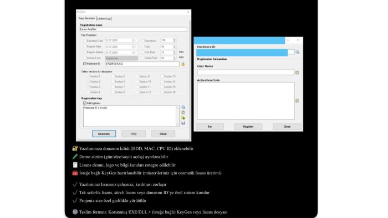Click the Try button
The image size is (388, 218).
(210, 127)
